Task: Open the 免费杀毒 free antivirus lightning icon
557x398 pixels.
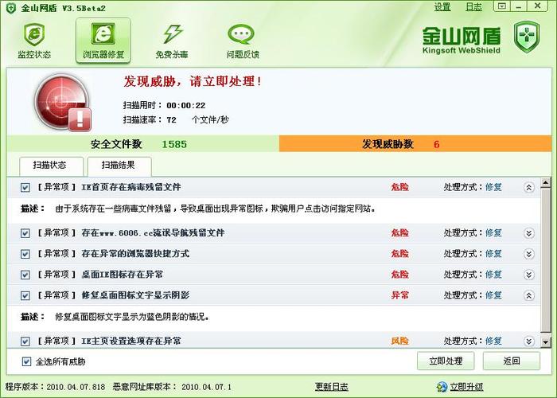Action: (172, 40)
